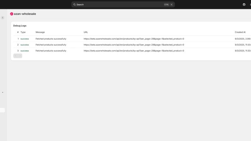Viewport: 251px width, 141px height.
Task: Click success status in row 3
Action: click(x=25, y=51)
